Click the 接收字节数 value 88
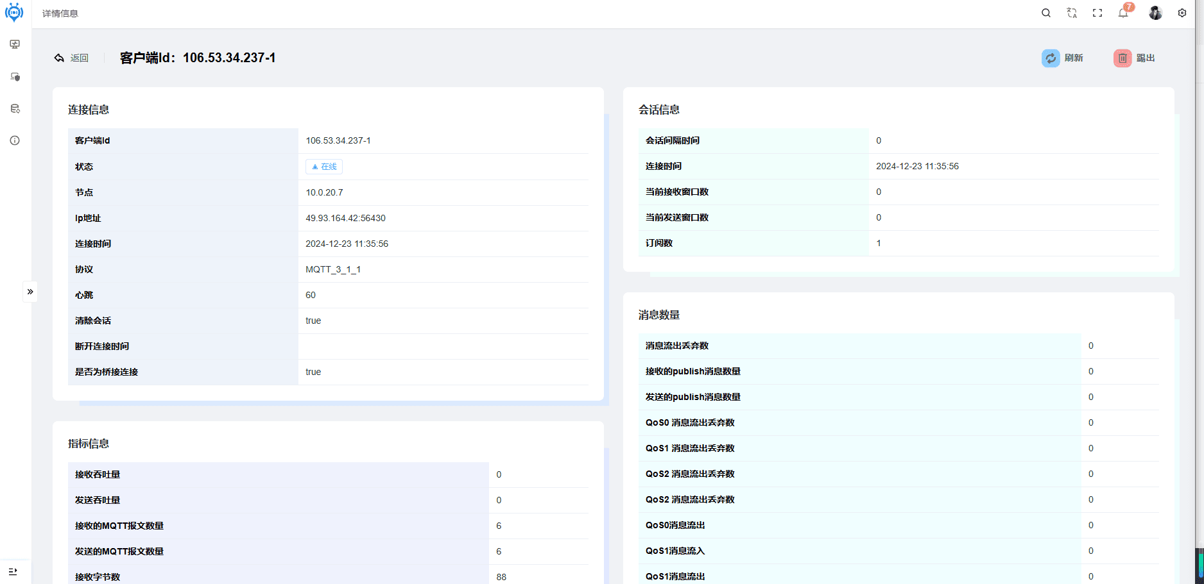The height and width of the screenshot is (584, 1204). [x=501, y=577]
